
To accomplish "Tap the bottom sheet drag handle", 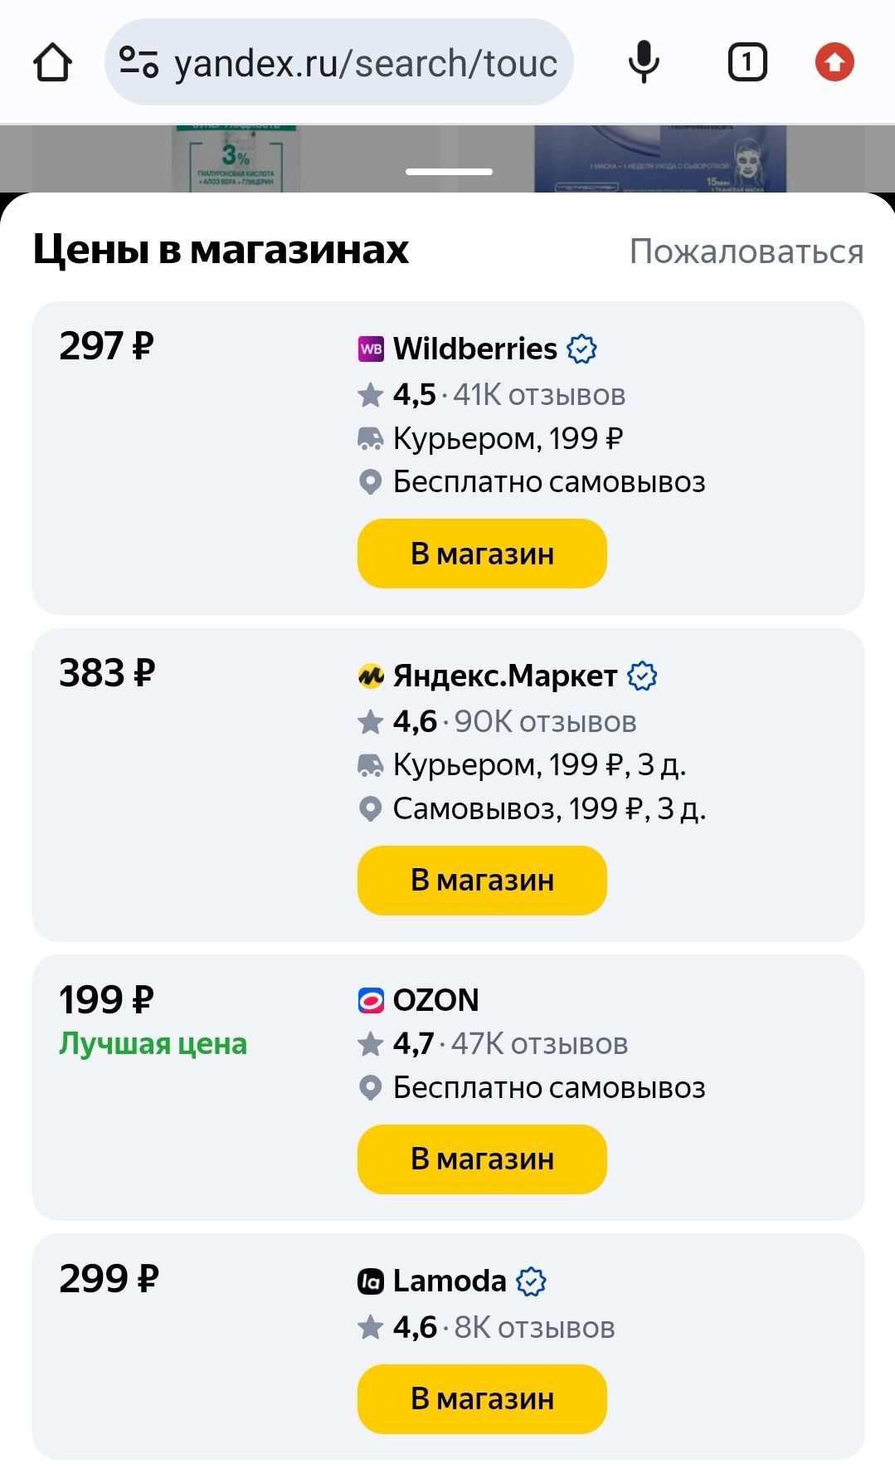I will pyautogui.click(x=449, y=172).
